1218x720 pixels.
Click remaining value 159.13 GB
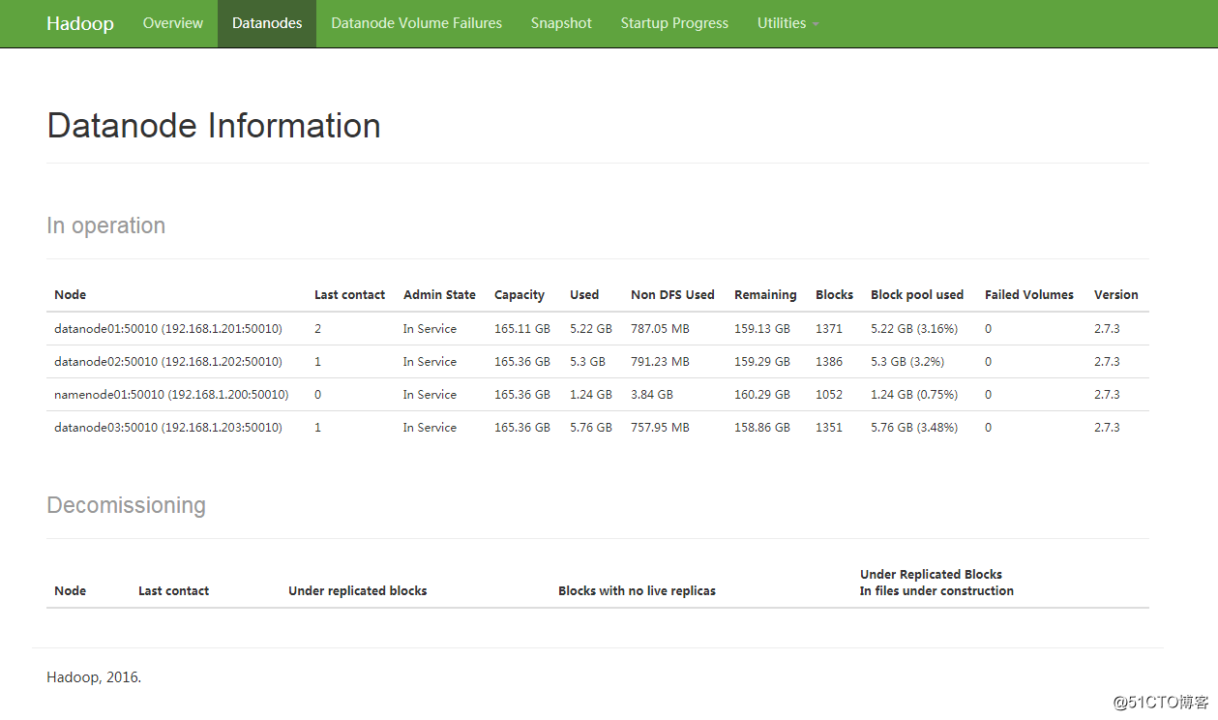(762, 329)
